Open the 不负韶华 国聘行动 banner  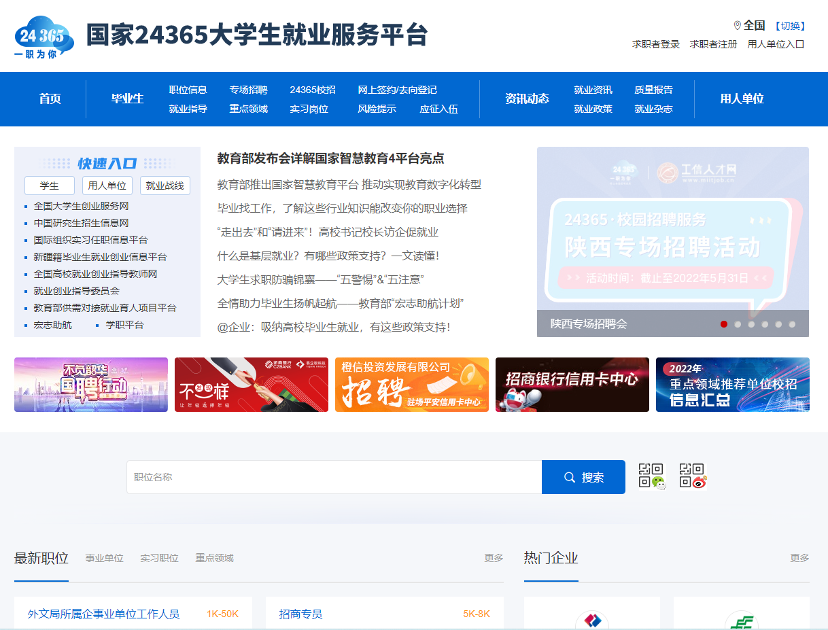91,385
